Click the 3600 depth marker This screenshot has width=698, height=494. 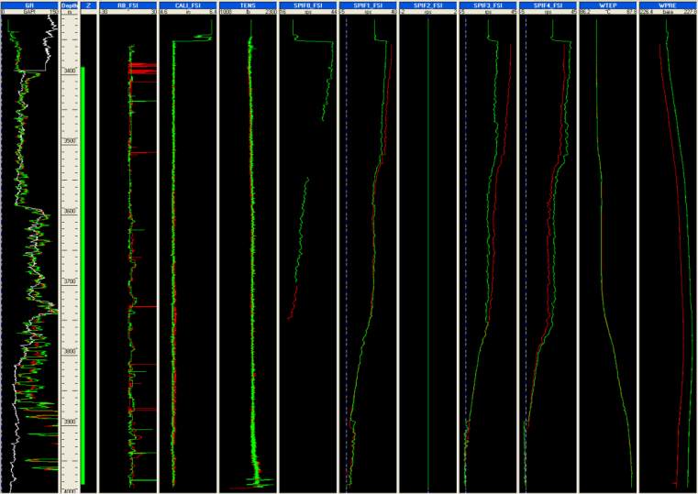[70, 211]
